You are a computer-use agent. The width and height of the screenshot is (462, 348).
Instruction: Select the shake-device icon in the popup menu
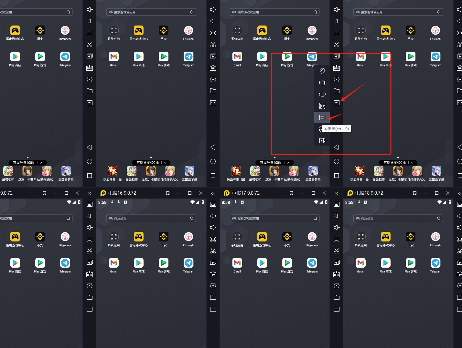(x=322, y=83)
